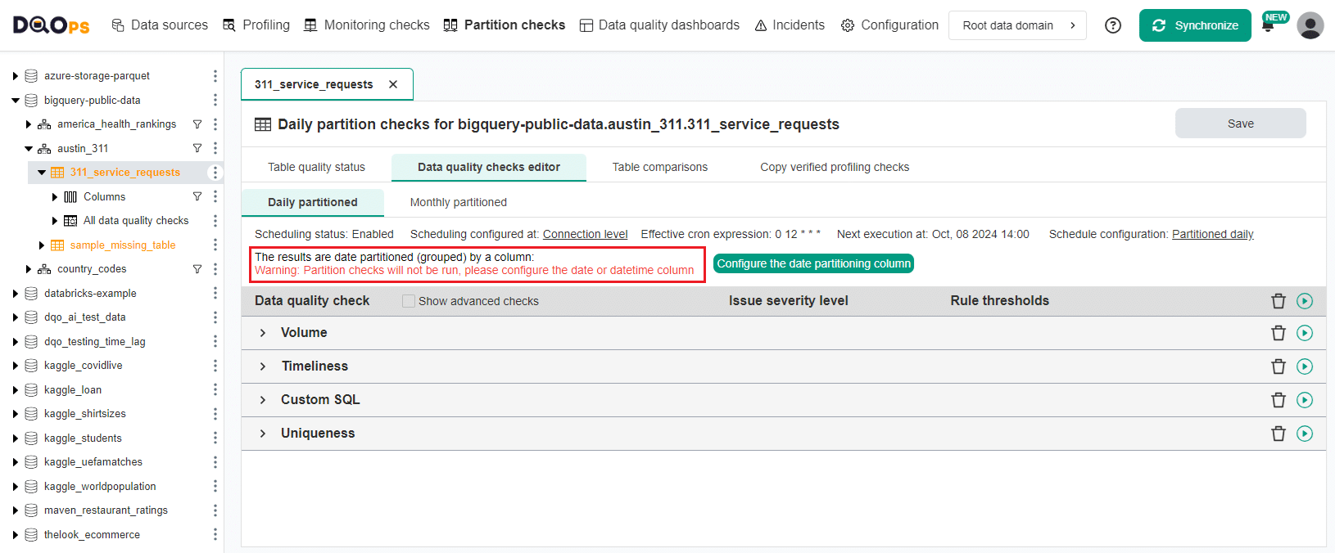Image resolution: width=1335 pixels, height=553 pixels.
Task: Select the Daily partitioned tab
Action: coord(313,202)
